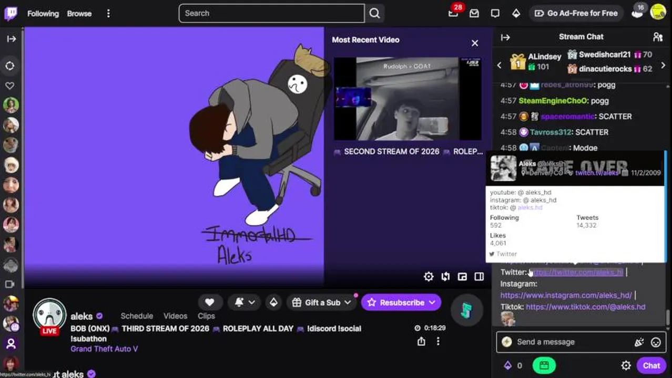This screenshot has height=378, width=672.
Task: Click the dinacutierocks gifter entry
Action: 610,69
